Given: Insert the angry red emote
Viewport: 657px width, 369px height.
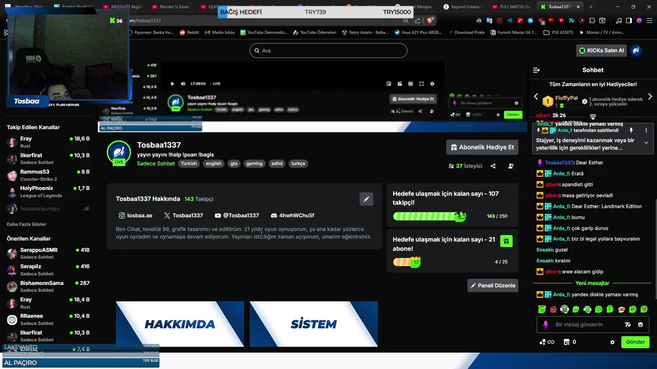Looking at the screenshot, I should [x=553, y=310].
